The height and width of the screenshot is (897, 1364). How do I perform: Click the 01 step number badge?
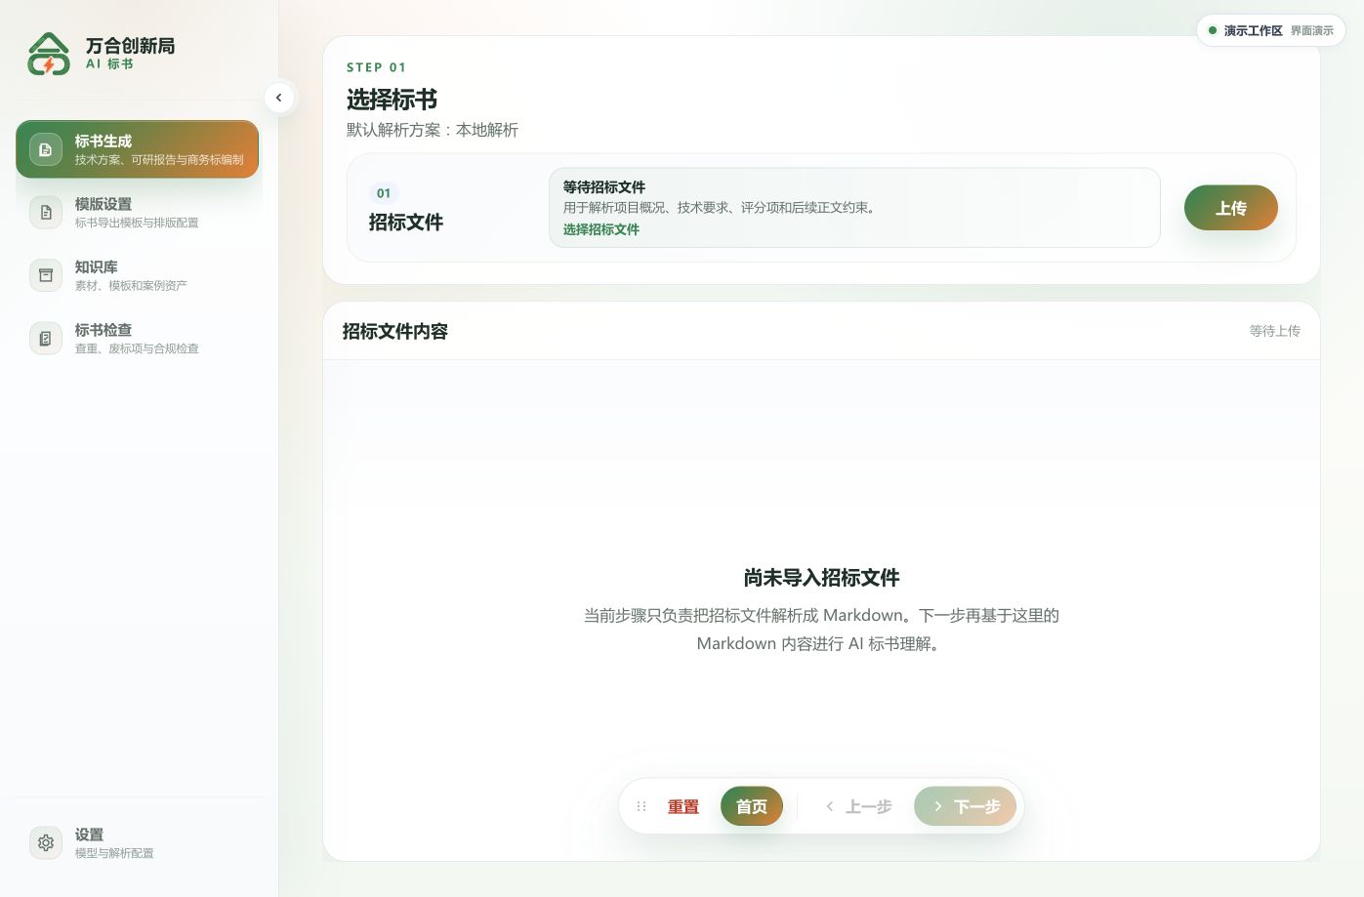(x=384, y=193)
